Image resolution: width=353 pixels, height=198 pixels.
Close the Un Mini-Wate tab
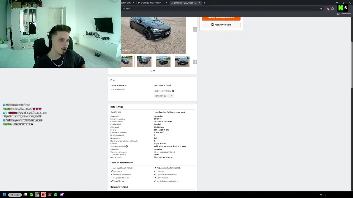point(134,3)
